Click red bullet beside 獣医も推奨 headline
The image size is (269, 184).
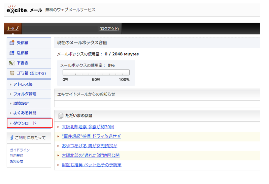pyautogui.click(x=58, y=165)
